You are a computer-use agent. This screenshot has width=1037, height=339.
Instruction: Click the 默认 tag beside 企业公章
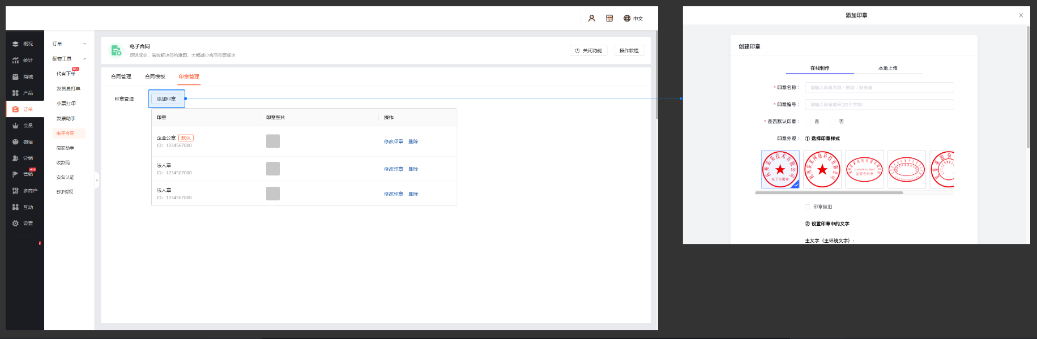pos(186,138)
